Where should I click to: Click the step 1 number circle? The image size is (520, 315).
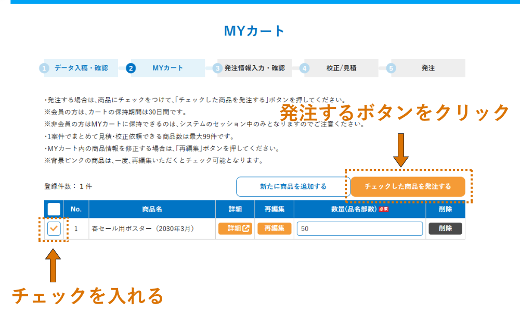click(x=44, y=68)
